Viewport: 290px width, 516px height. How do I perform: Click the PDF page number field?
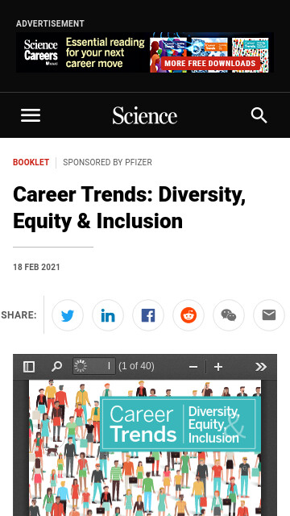94,366
